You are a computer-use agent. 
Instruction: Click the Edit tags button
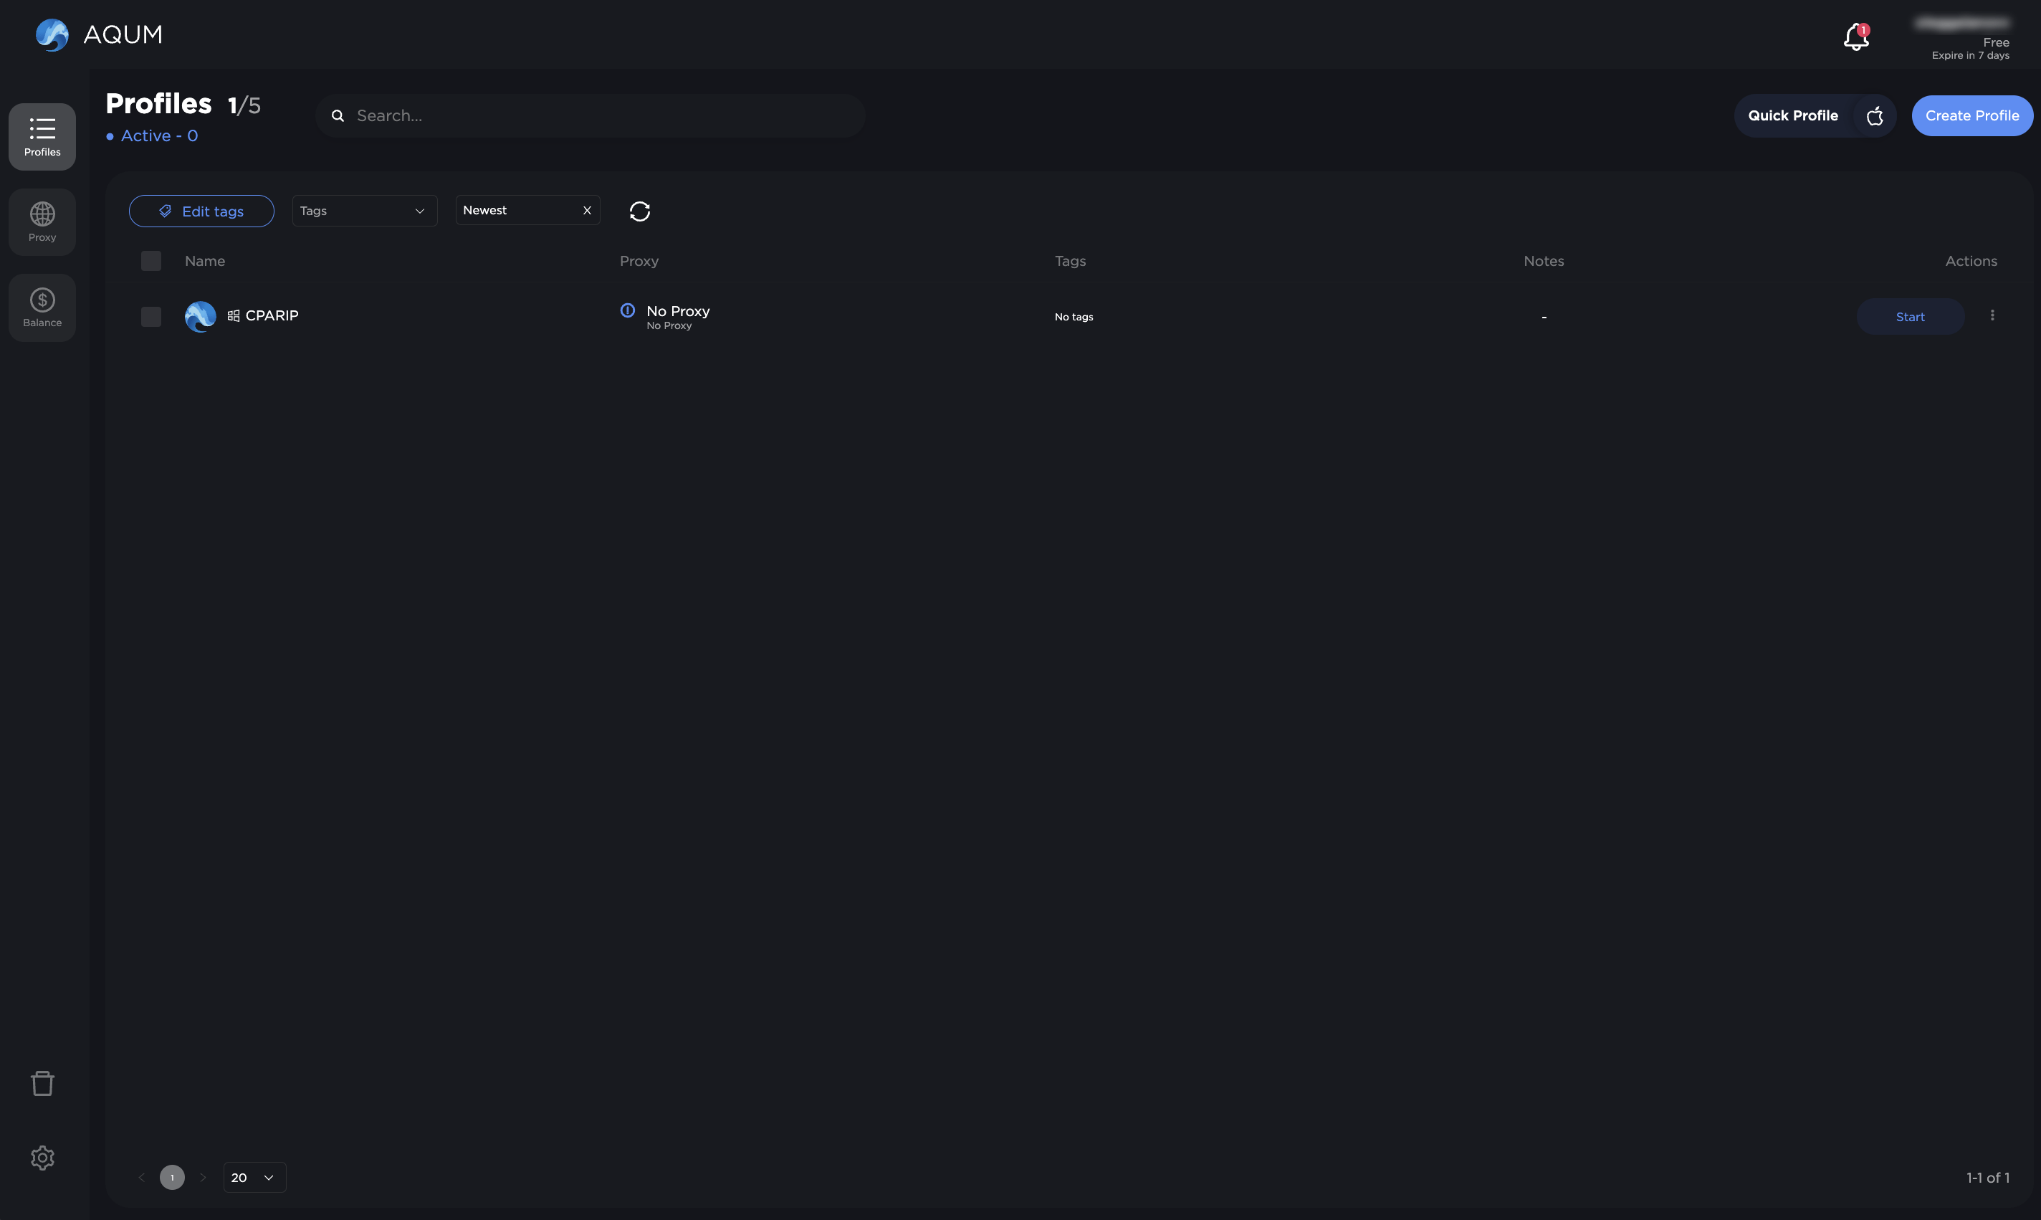tap(201, 211)
